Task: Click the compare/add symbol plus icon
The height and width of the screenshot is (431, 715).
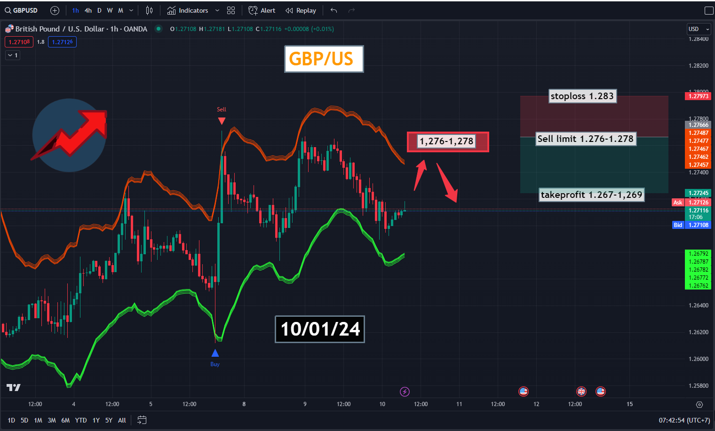Action: point(55,10)
